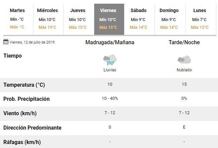Click the Dirección Predominante row label
Image resolution: width=218 pixels, height=148 pixels.
coord(32,128)
